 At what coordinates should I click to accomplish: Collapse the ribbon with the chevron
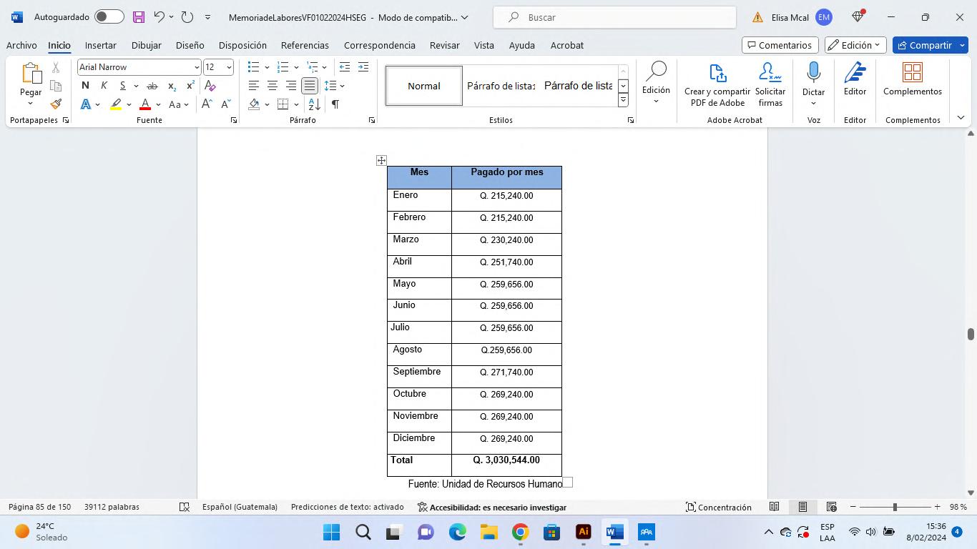pos(961,118)
